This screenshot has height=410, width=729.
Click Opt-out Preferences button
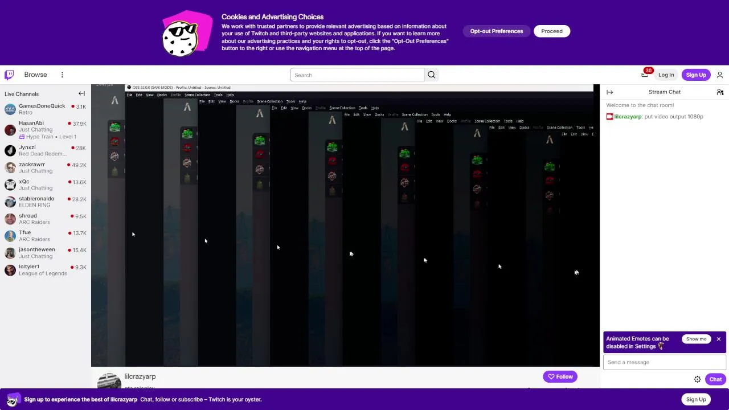[x=496, y=31]
